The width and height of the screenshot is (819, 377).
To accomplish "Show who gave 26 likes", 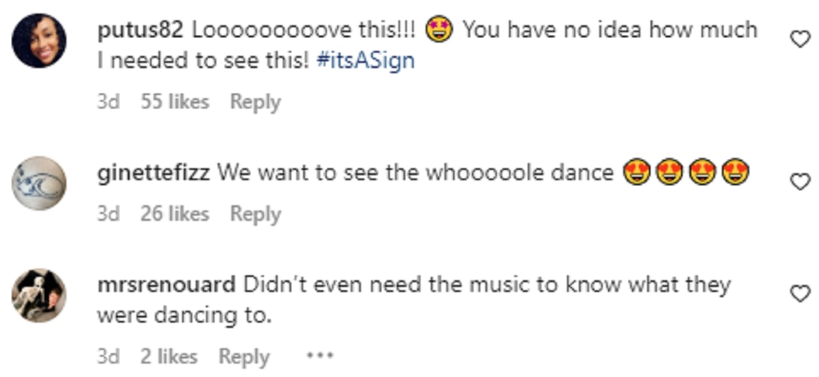I will [175, 214].
